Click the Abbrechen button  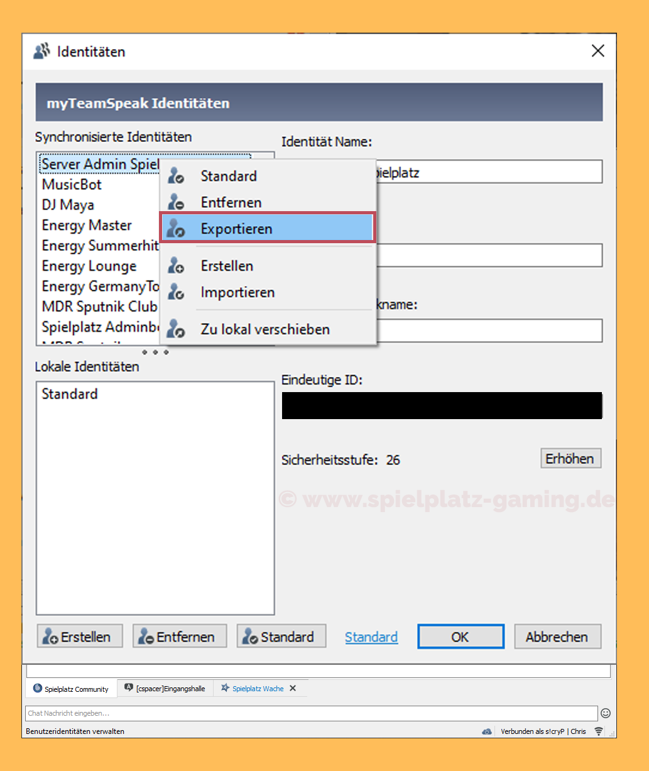click(557, 637)
